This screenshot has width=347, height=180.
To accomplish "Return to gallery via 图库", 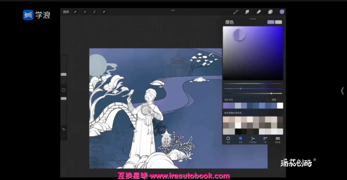I will [x=66, y=12].
